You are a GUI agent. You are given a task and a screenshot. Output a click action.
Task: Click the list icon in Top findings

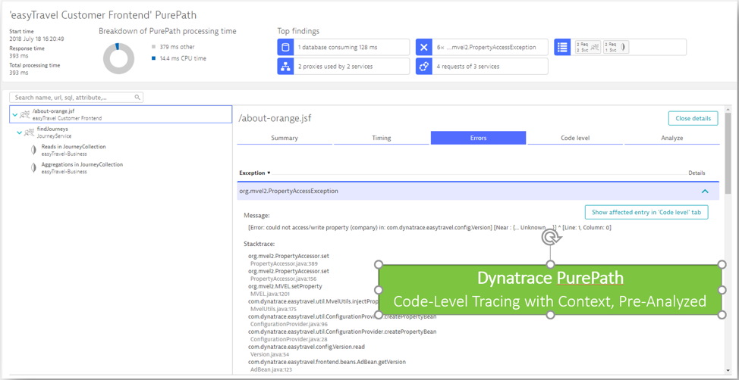click(x=561, y=47)
